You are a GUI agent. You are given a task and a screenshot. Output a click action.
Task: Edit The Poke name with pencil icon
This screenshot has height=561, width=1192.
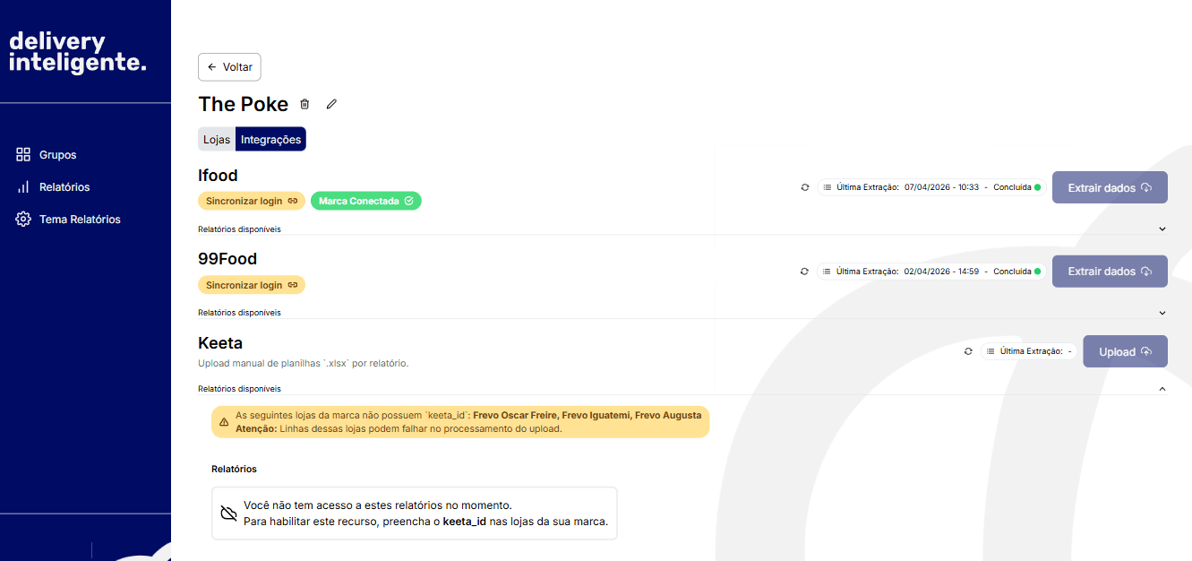331,104
